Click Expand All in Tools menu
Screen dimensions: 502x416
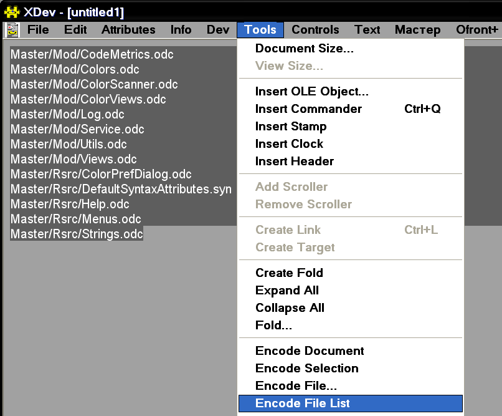[x=287, y=291]
